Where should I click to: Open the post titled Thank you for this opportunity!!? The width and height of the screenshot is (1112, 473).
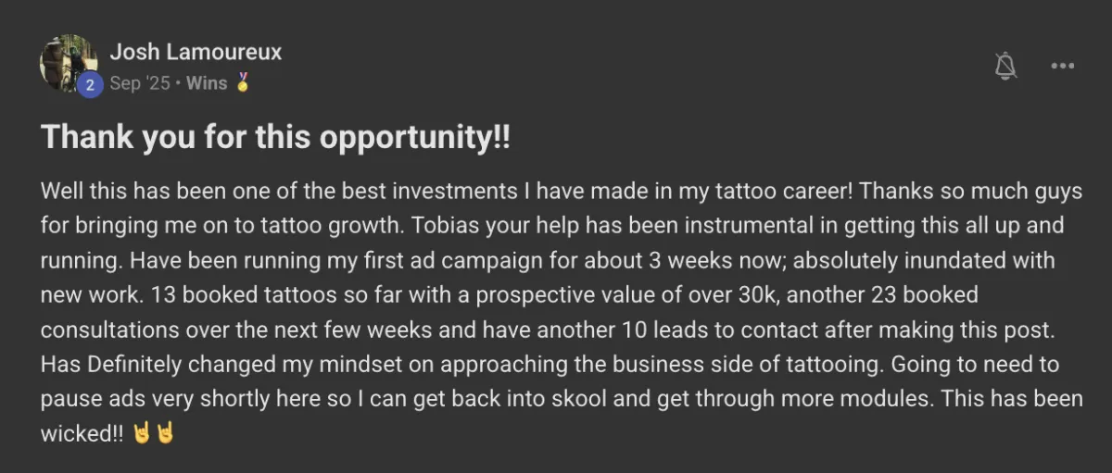point(275,139)
